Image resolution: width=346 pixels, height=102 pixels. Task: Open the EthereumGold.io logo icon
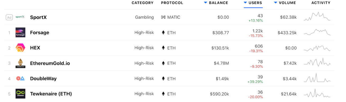click(x=20, y=63)
